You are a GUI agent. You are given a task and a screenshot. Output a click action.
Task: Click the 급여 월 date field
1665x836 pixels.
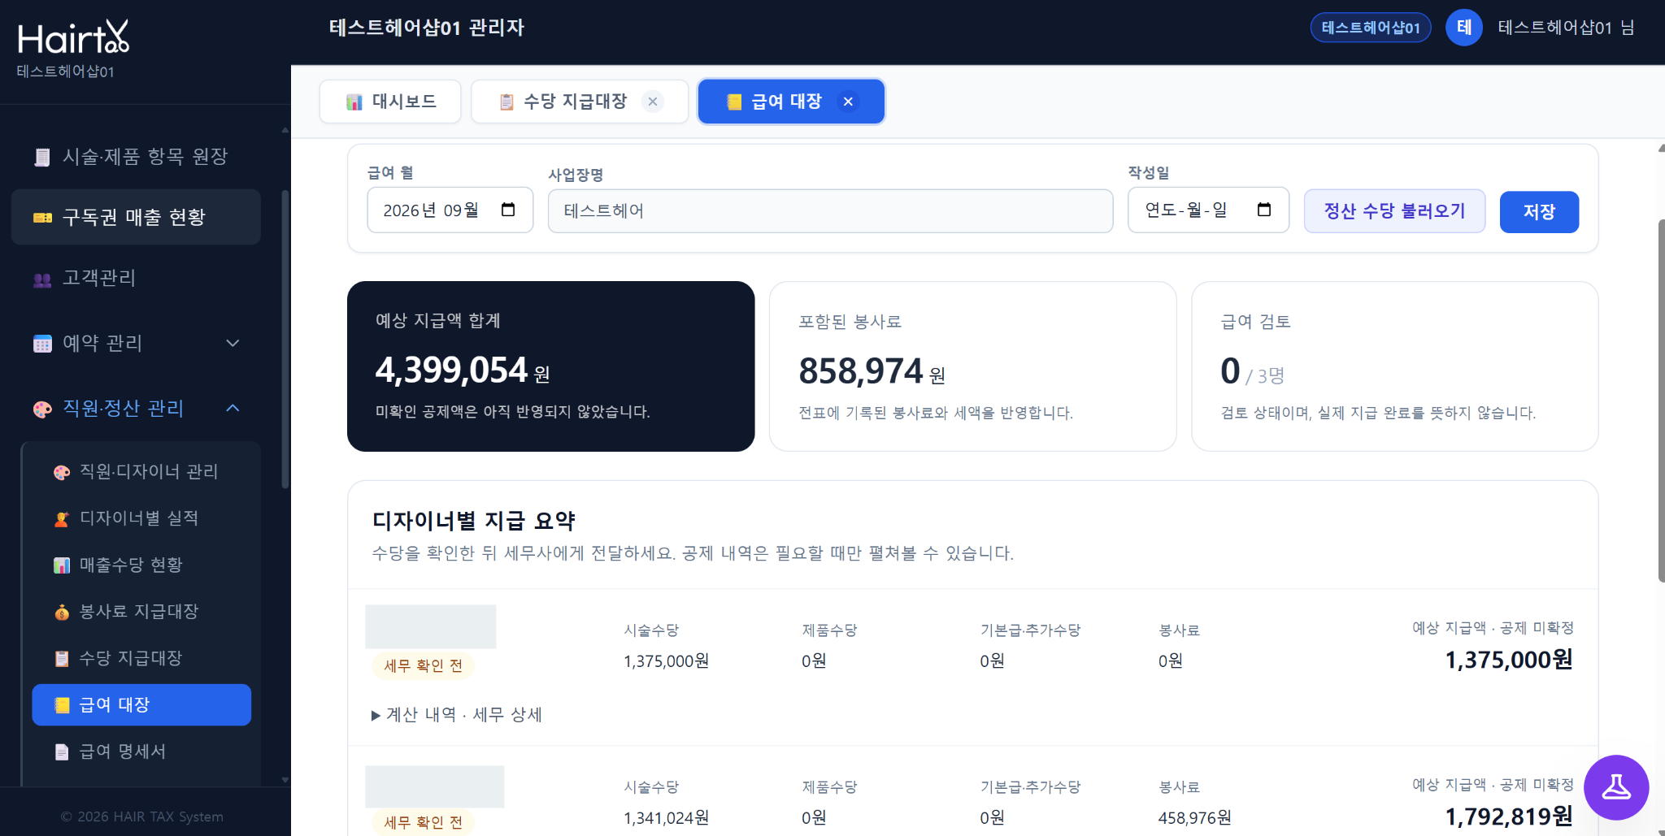[x=450, y=210]
